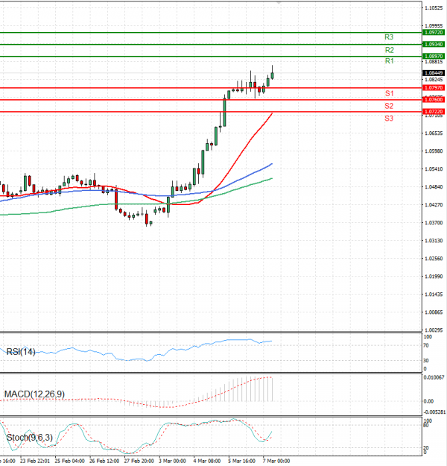Click the 1.05410 price scale value
The width and height of the screenshot is (447, 466).
tap(434, 169)
